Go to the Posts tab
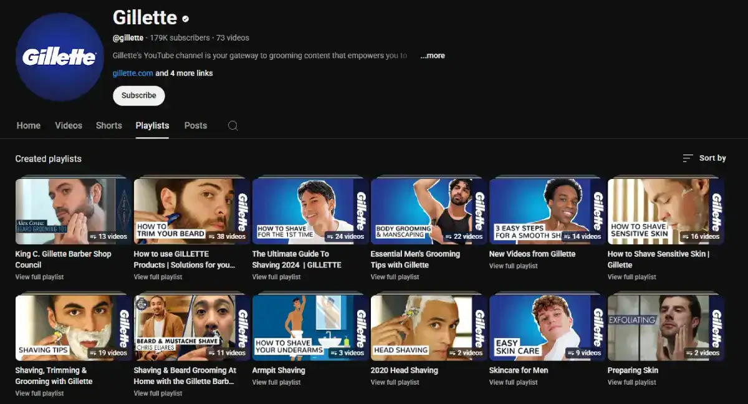The height and width of the screenshot is (404, 748). click(x=196, y=125)
